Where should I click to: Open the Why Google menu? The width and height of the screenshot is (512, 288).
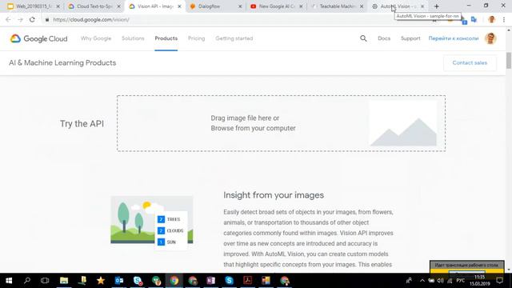pos(96,38)
